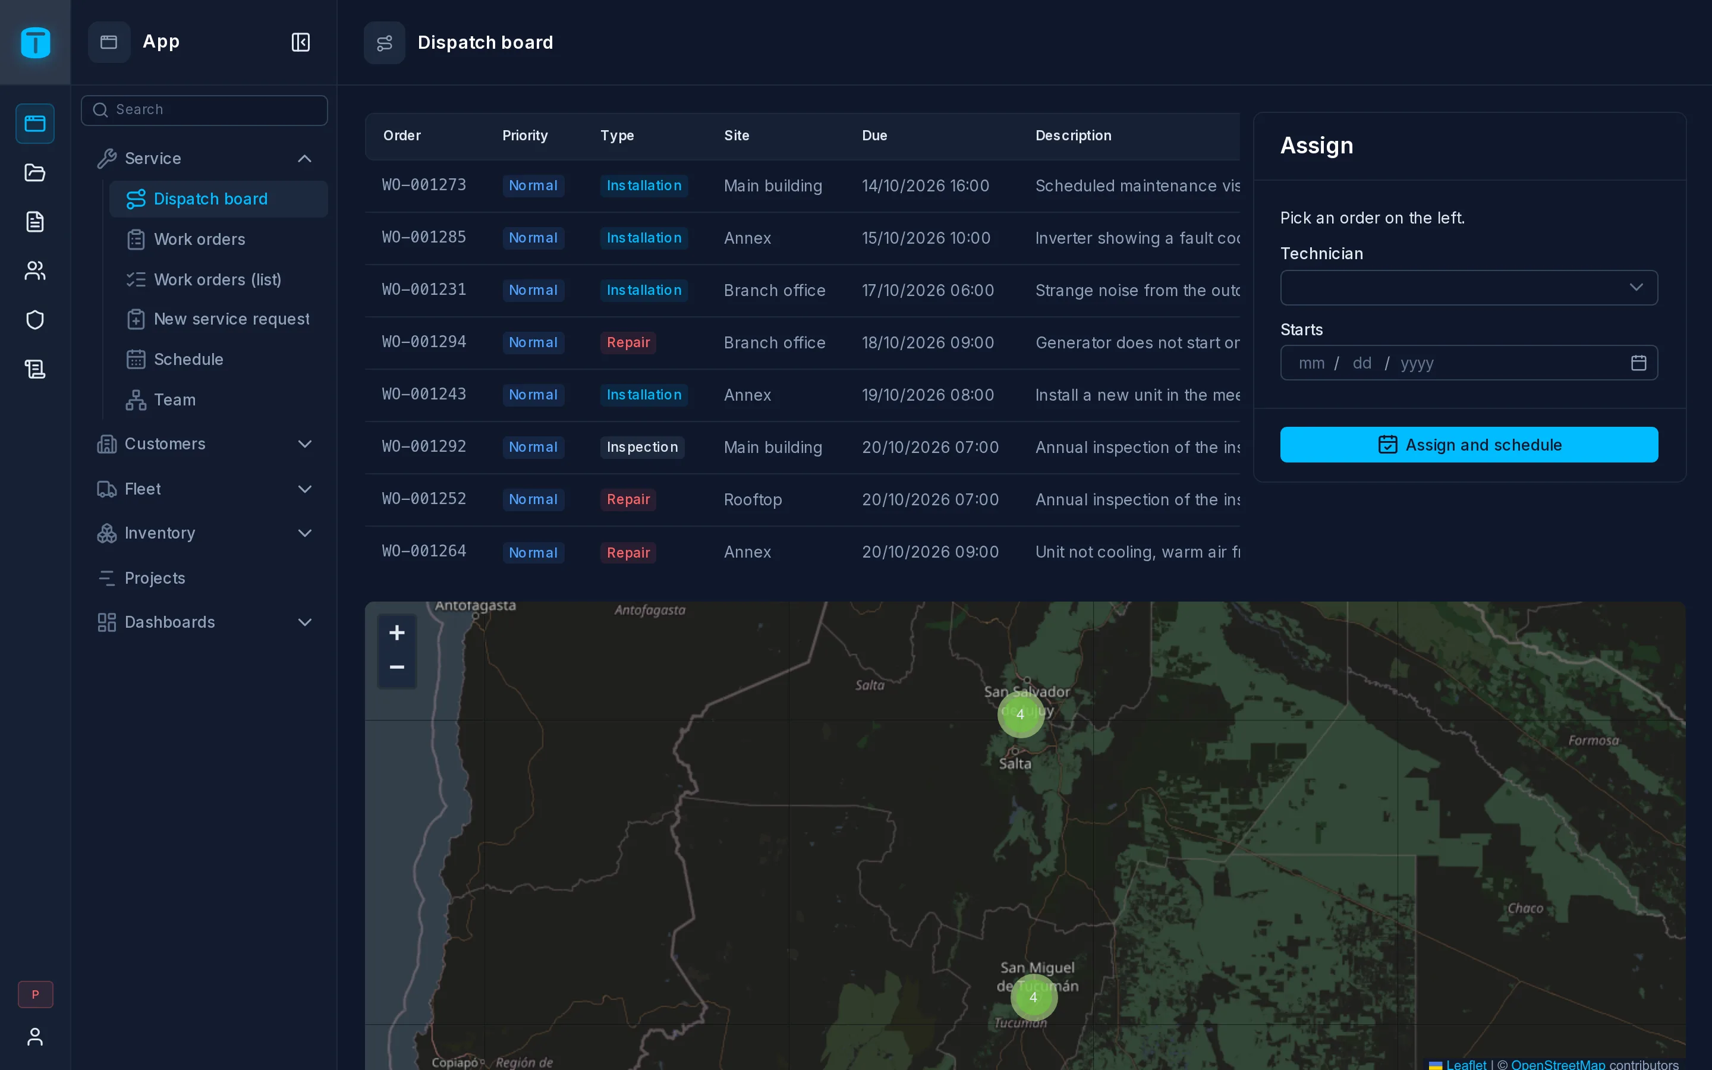Expand the Customers section
Viewport: 1712px width, 1070px height.
coord(204,445)
